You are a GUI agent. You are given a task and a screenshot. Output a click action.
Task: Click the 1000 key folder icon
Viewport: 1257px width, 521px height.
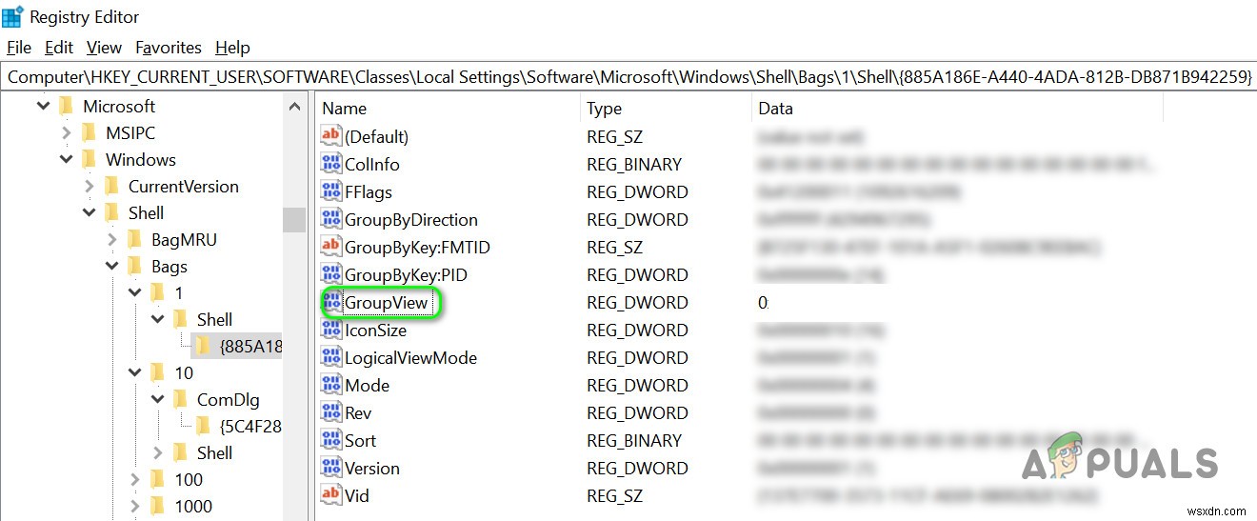coord(157,506)
